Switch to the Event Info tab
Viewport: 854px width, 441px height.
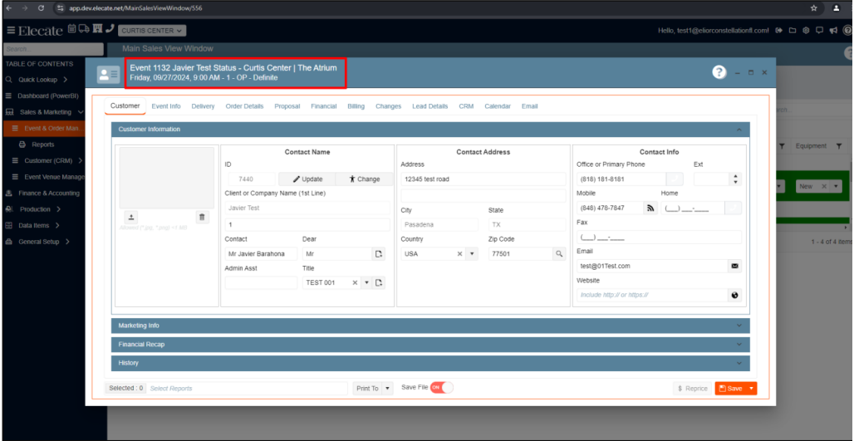click(166, 106)
